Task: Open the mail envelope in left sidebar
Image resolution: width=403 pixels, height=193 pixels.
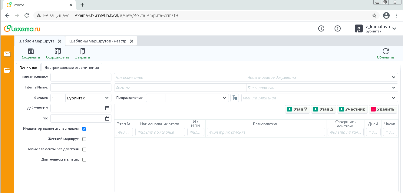Action: (7, 54)
